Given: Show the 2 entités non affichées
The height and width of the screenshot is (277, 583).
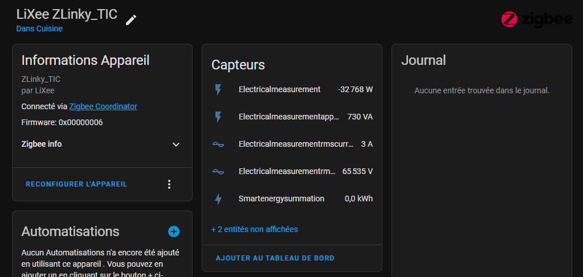Looking at the screenshot, I should pos(255,229).
